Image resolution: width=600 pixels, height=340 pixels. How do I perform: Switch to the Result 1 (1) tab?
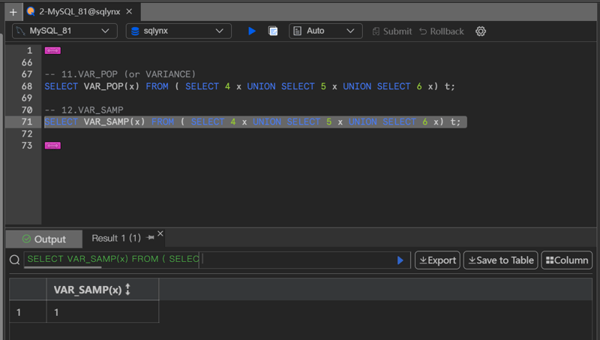(116, 238)
